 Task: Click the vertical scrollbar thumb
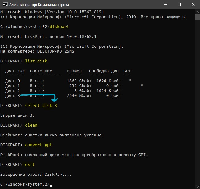[198, 17]
